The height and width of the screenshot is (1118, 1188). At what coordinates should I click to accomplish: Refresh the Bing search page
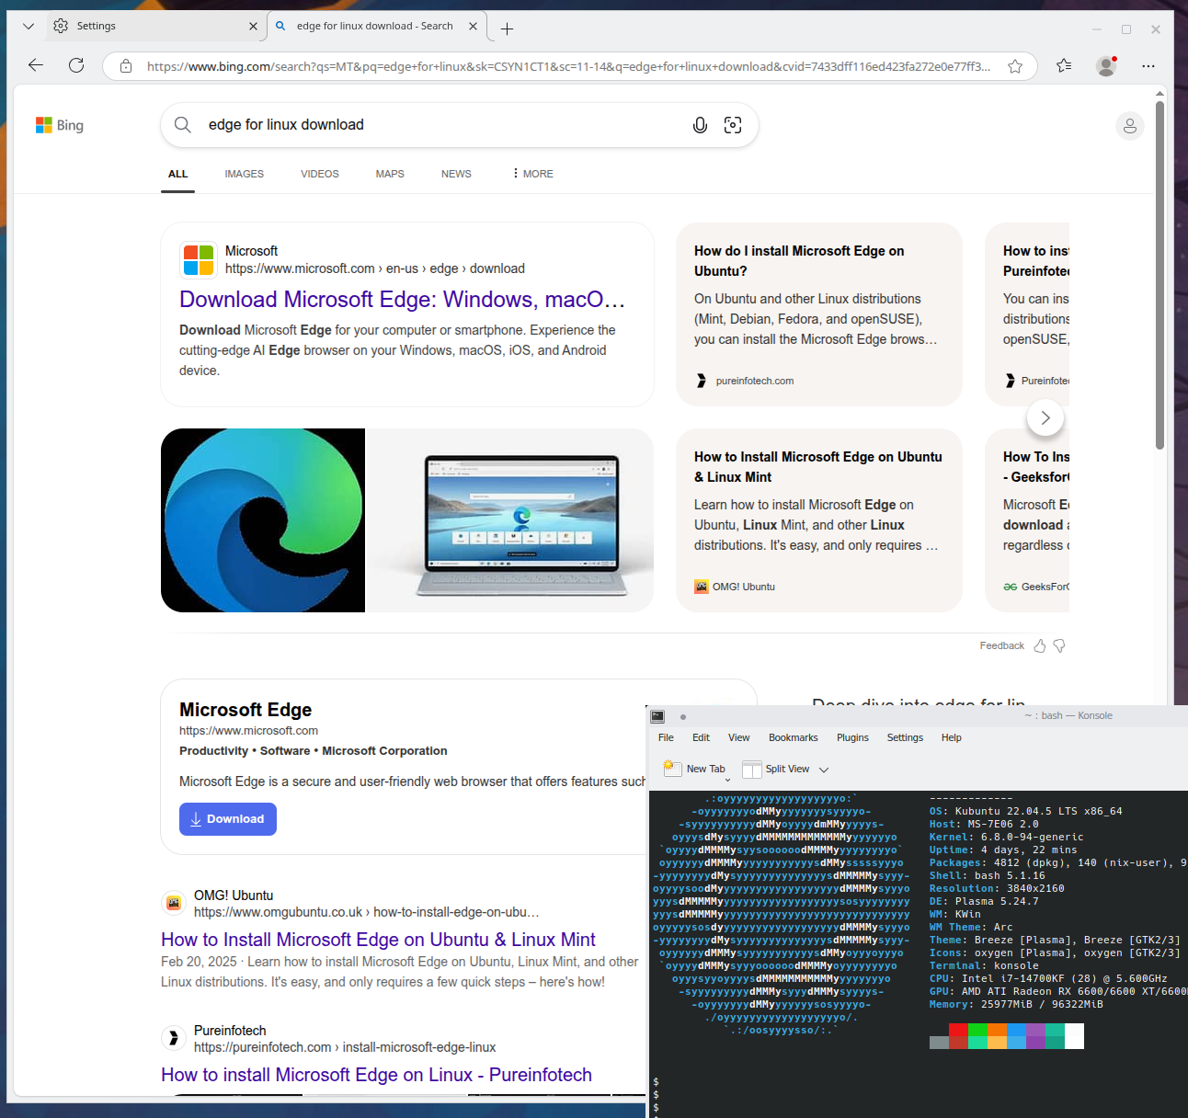pyautogui.click(x=76, y=65)
